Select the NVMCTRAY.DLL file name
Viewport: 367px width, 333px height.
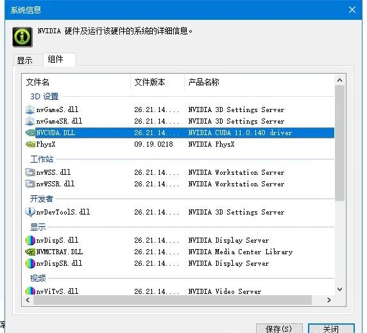(x=60, y=252)
